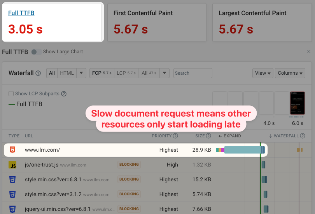Sort by the WATERFALL column header
The height and width of the screenshot is (214, 315).
[284, 136]
